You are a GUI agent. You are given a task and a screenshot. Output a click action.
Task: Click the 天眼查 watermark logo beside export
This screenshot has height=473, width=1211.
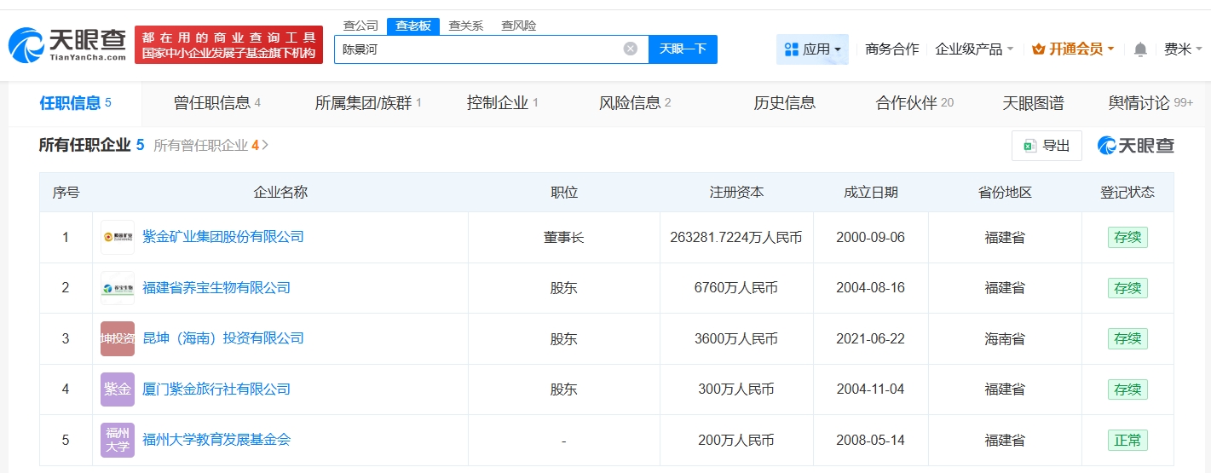click(x=1135, y=146)
